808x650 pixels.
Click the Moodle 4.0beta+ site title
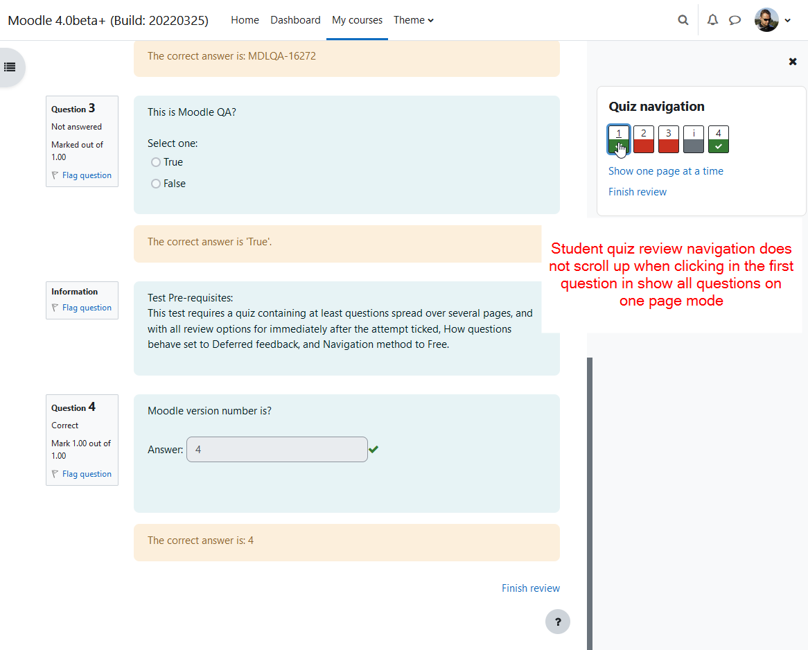pyautogui.click(x=108, y=20)
